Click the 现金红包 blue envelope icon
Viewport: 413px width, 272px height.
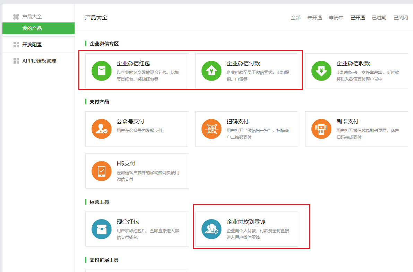(101, 229)
